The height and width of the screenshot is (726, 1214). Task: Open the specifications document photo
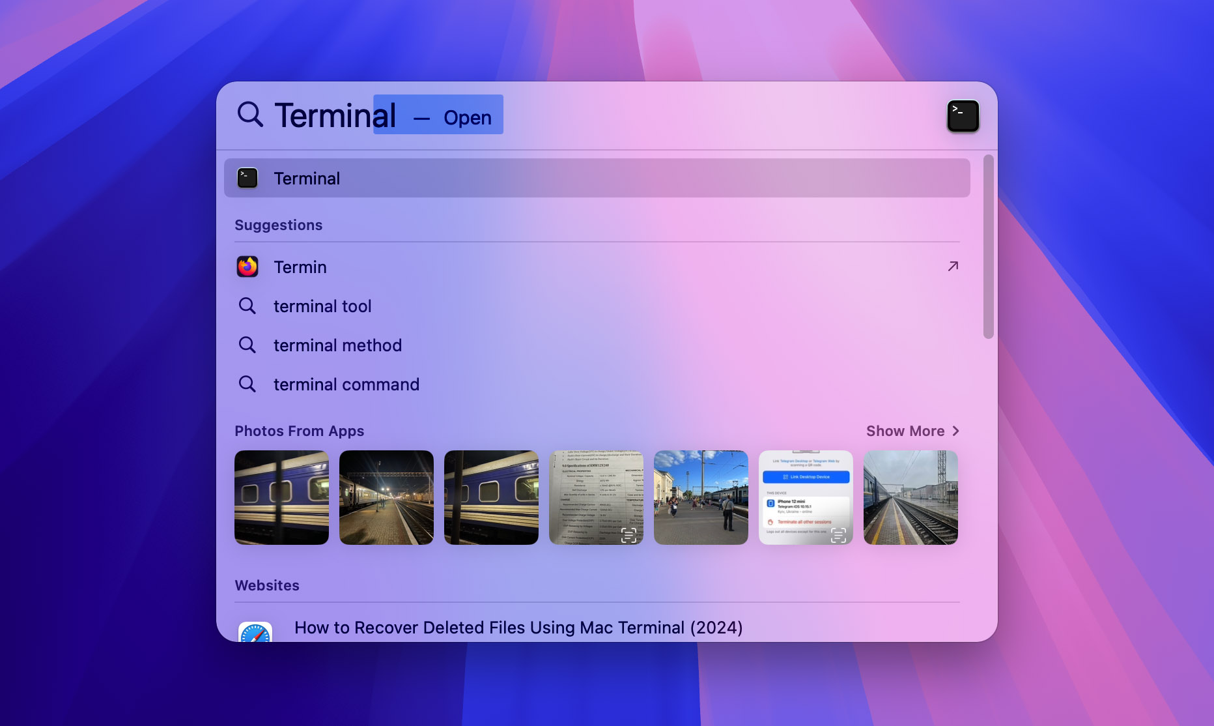596,497
